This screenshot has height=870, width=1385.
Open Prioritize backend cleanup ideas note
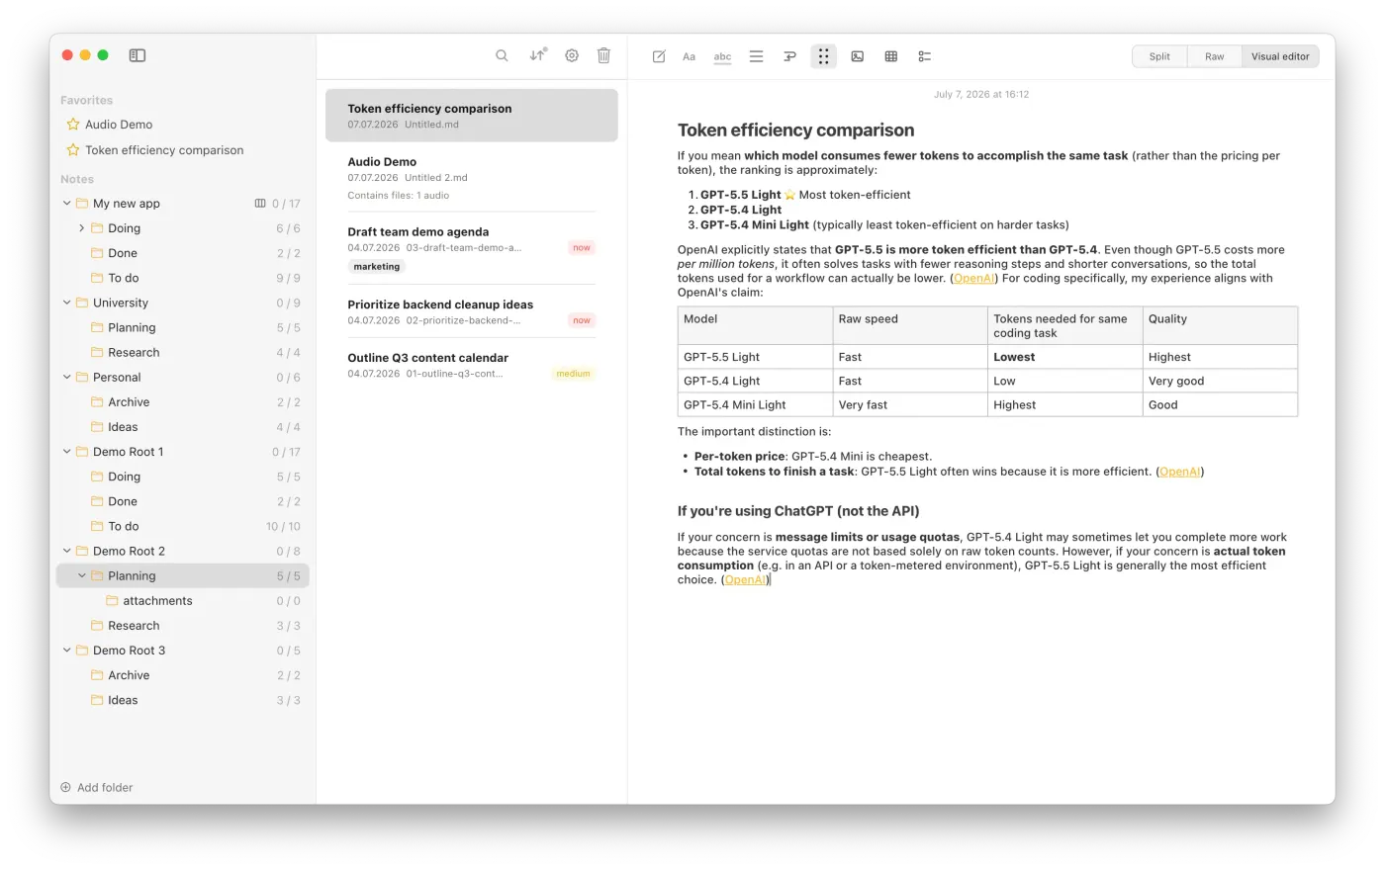[x=472, y=311]
